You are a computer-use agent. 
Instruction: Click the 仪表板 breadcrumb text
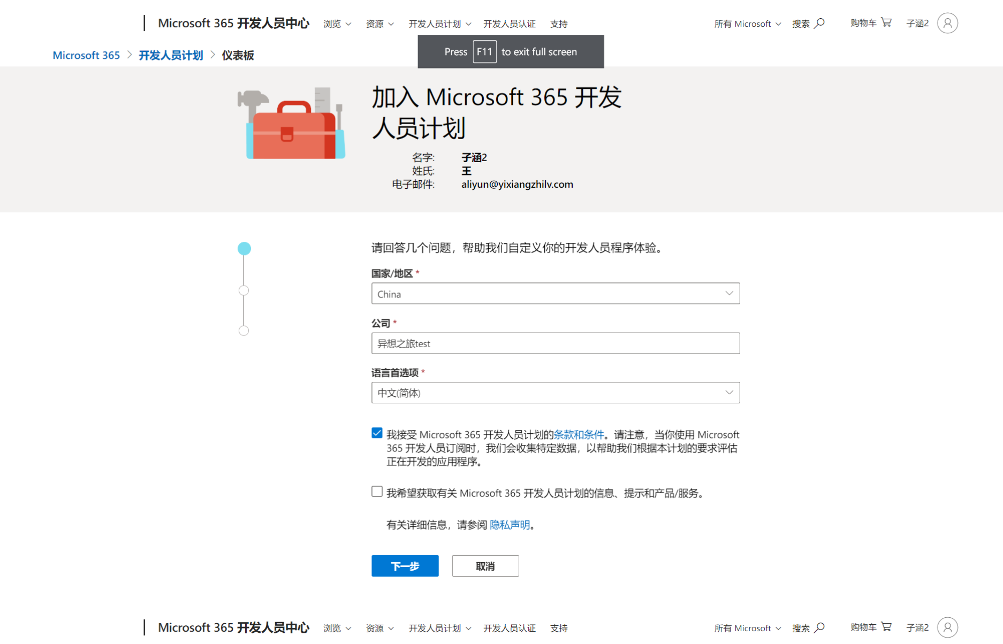click(238, 55)
